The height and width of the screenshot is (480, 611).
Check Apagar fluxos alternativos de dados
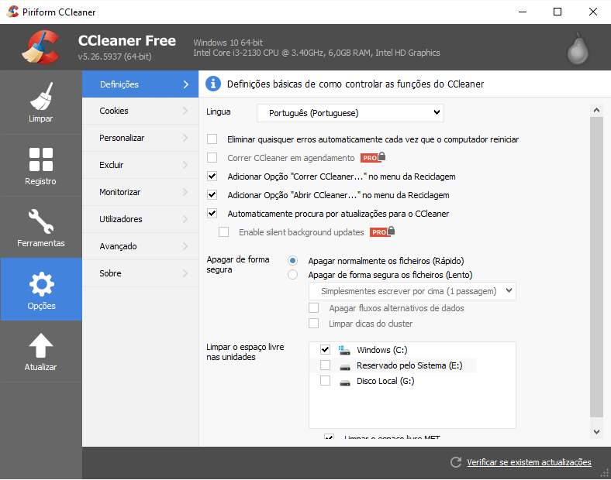pos(314,308)
